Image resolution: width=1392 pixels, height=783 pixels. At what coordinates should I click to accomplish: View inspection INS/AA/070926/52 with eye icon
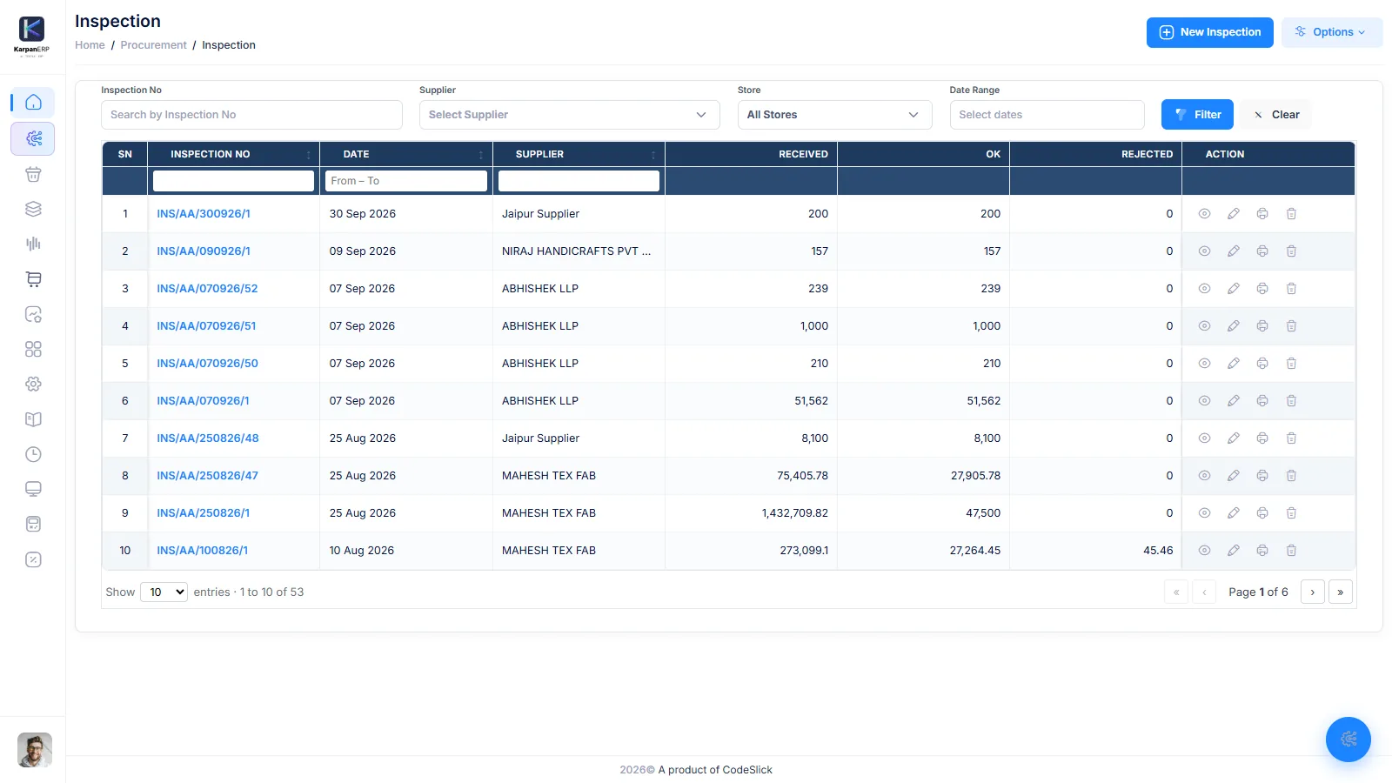point(1204,289)
